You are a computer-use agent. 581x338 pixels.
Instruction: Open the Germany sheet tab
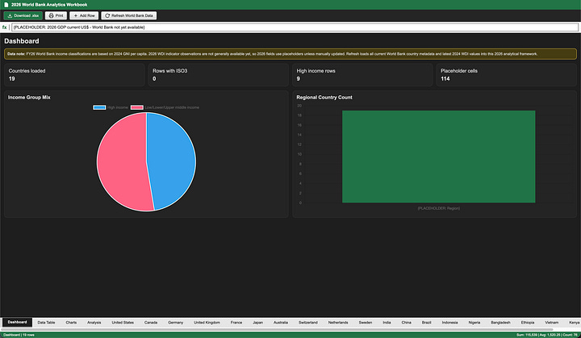pos(176,323)
